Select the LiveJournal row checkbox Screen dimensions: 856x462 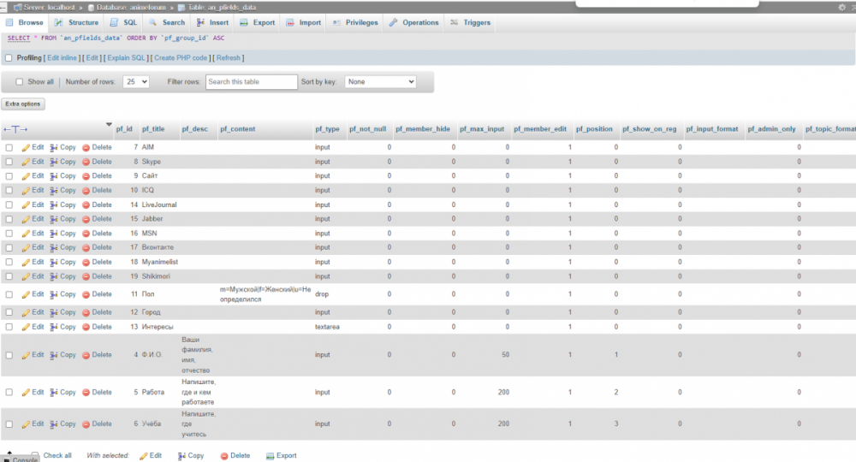pyautogui.click(x=9, y=205)
